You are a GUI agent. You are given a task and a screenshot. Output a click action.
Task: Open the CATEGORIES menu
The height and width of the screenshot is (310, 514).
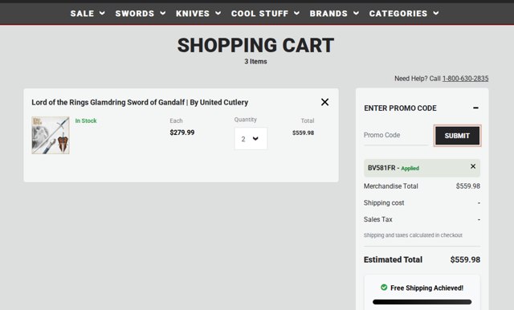(404, 14)
